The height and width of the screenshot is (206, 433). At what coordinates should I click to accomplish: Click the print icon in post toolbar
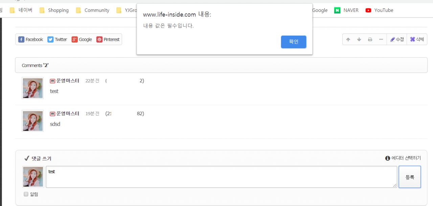[x=370, y=40]
